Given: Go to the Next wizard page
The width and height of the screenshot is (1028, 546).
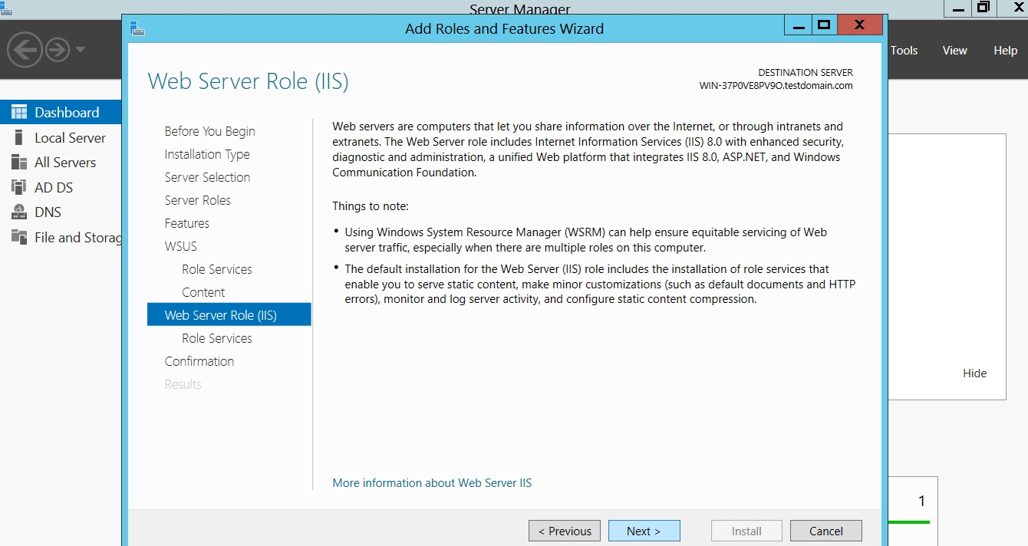Looking at the screenshot, I should [x=644, y=531].
